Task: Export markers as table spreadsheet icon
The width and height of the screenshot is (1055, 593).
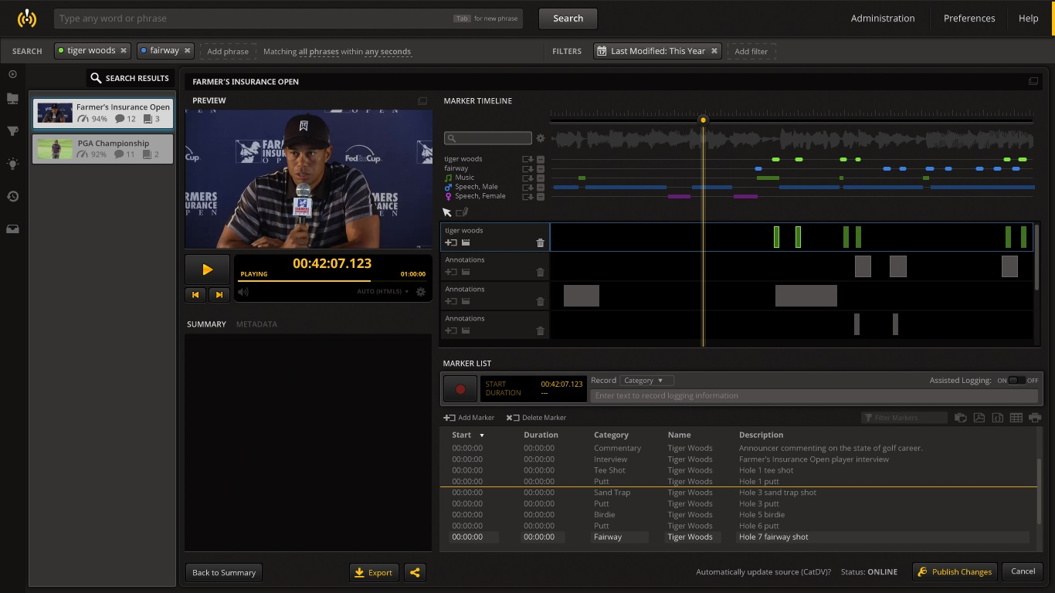Action: tap(1016, 418)
